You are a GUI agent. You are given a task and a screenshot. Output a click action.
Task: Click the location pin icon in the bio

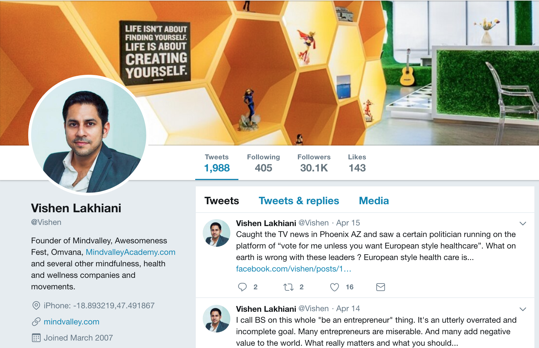36,305
